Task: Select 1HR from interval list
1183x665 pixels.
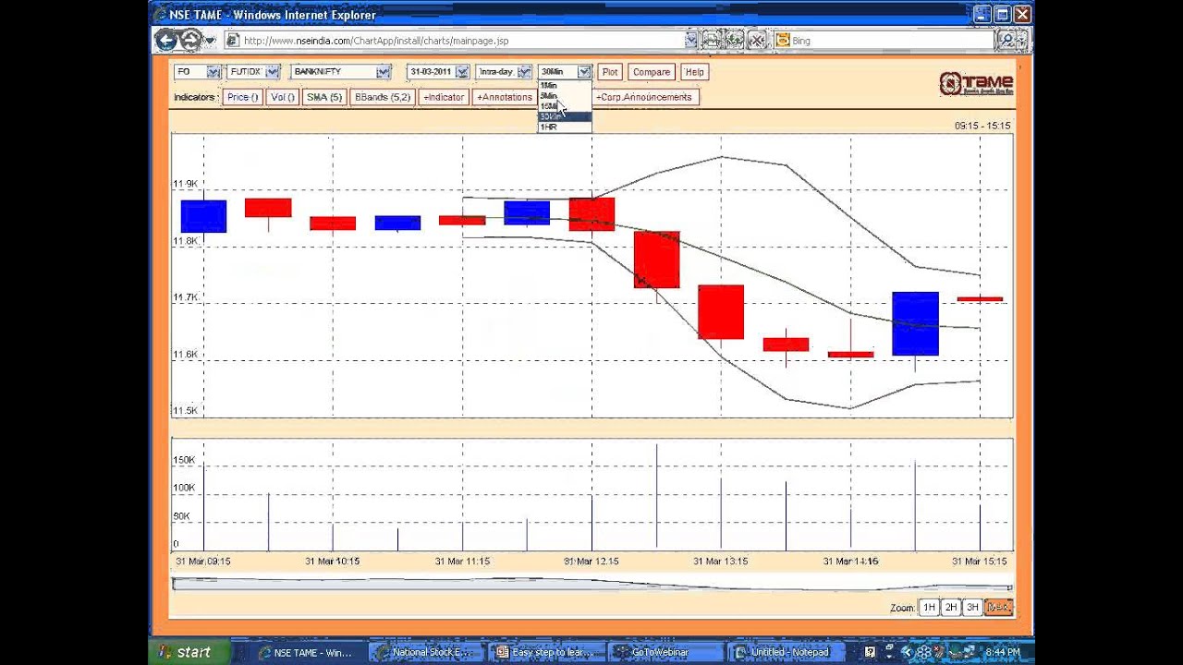Action: click(564, 127)
